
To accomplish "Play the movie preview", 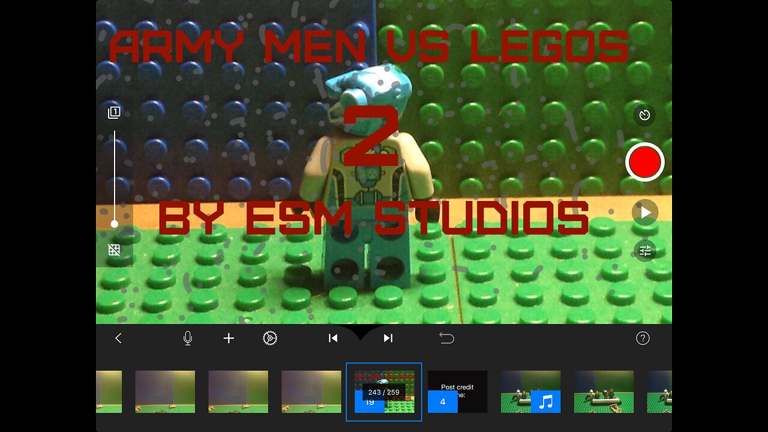I will [645, 212].
